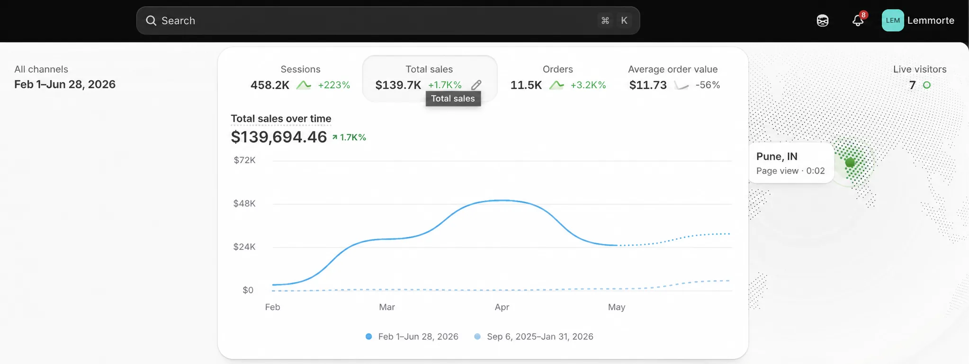969x364 pixels.
Task: Click the Average order value sparkline
Action: tap(681, 85)
